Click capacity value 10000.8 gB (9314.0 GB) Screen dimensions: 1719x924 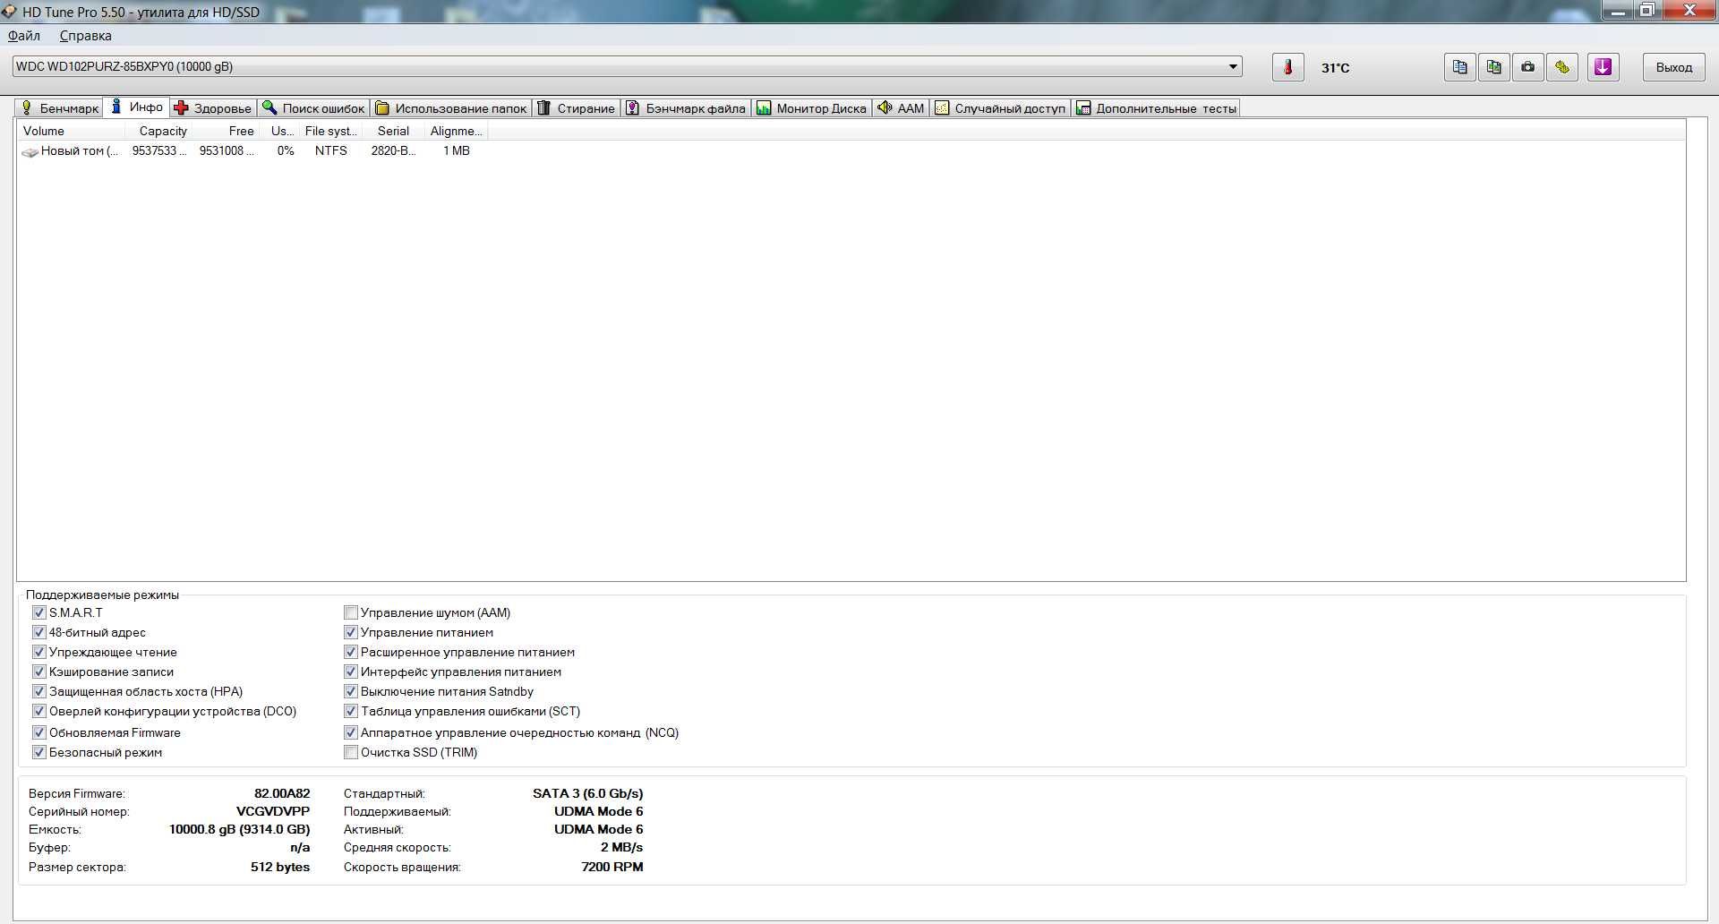[x=239, y=829]
